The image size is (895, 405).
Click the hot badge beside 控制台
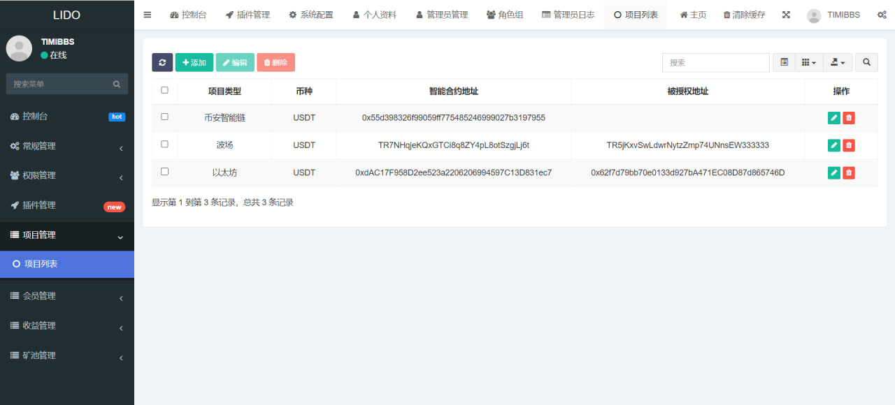[x=117, y=117]
